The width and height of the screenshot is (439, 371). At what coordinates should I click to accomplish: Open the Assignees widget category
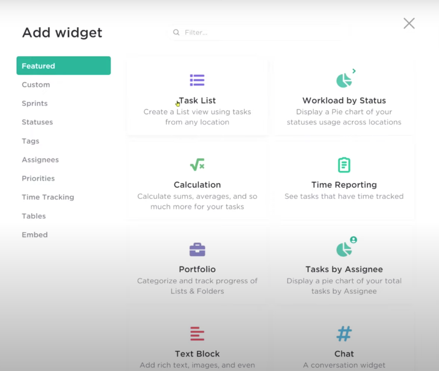point(40,160)
